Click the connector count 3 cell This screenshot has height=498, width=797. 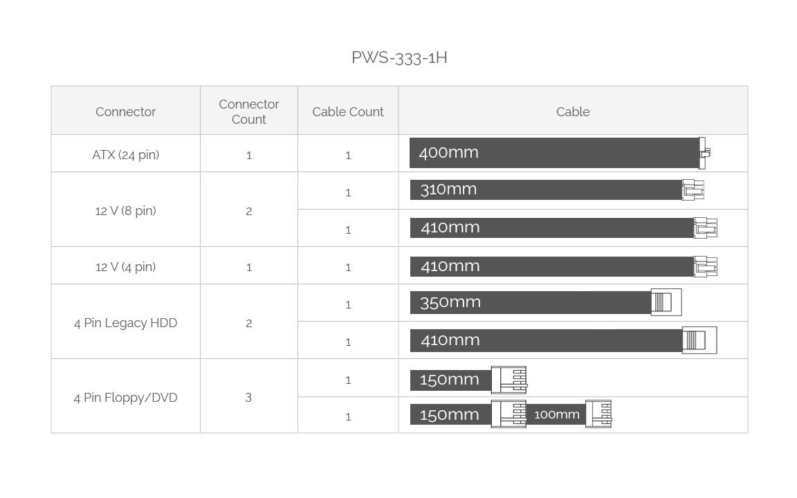(248, 398)
